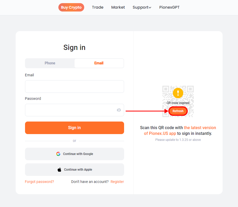Toggle the password visibility eye icon
The height and width of the screenshot is (207, 238).
[119, 110]
